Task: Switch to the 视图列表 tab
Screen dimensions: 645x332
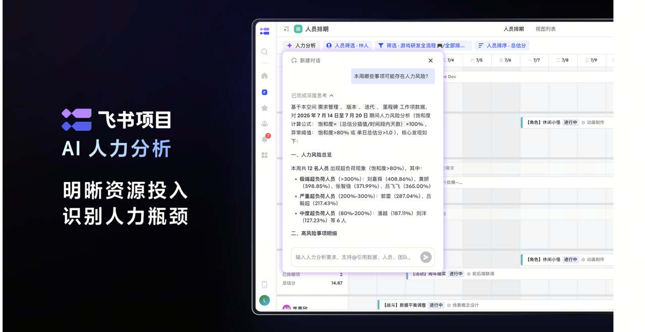Action: pyautogui.click(x=545, y=29)
